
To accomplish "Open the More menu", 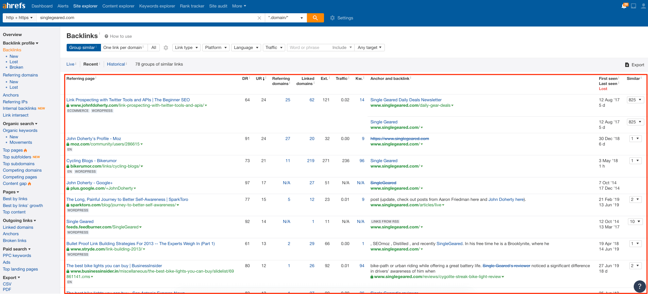I will [x=239, y=6].
